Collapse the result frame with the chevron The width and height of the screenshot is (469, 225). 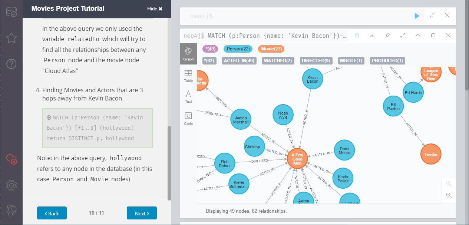click(418, 36)
